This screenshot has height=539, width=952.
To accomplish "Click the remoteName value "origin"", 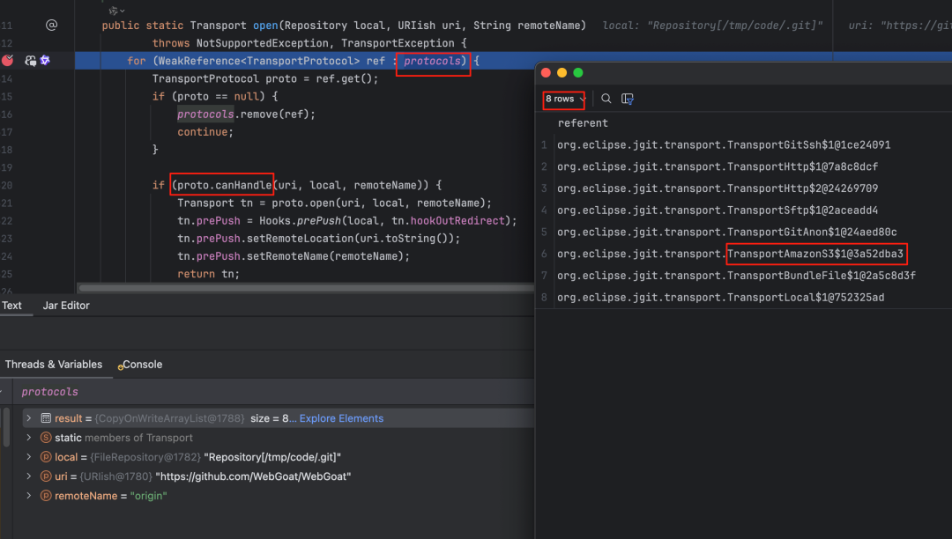I will (148, 496).
